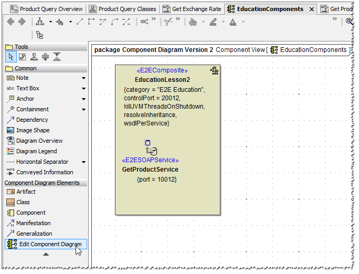This screenshot has width=359, height=274.
Task: Select the Component element tool
Action: 30,213
